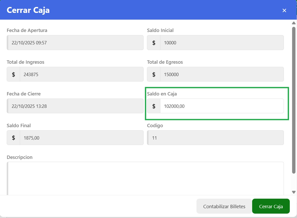Click the Total de Ingresos value field

click(81, 75)
